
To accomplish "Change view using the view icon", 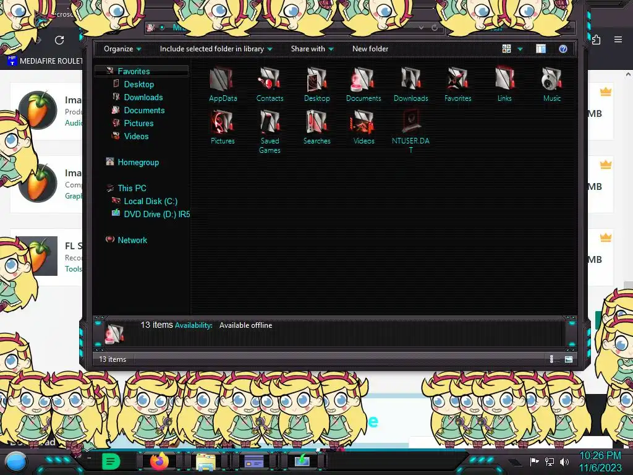I will pyautogui.click(x=506, y=49).
